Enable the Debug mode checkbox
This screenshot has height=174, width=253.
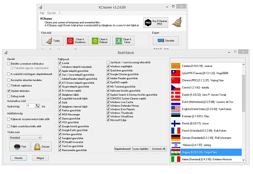tap(9, 96)
